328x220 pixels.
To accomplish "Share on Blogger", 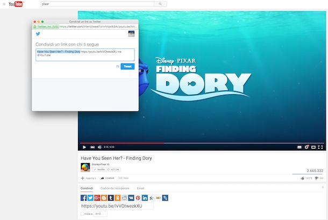I will coord(104,198).
